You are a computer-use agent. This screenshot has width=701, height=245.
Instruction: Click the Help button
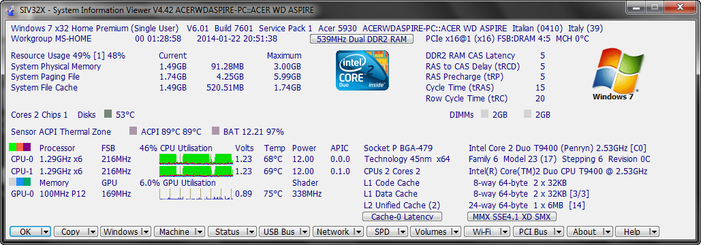[632, 231]
